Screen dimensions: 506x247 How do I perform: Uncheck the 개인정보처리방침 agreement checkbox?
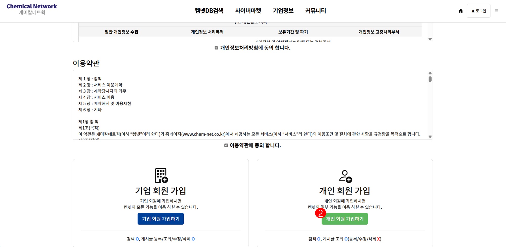click(x=216, y=48)
